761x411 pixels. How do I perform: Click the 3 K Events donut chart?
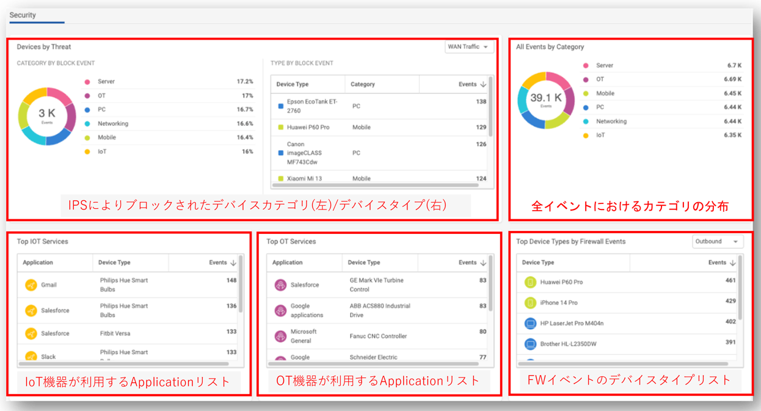[47, 116]
